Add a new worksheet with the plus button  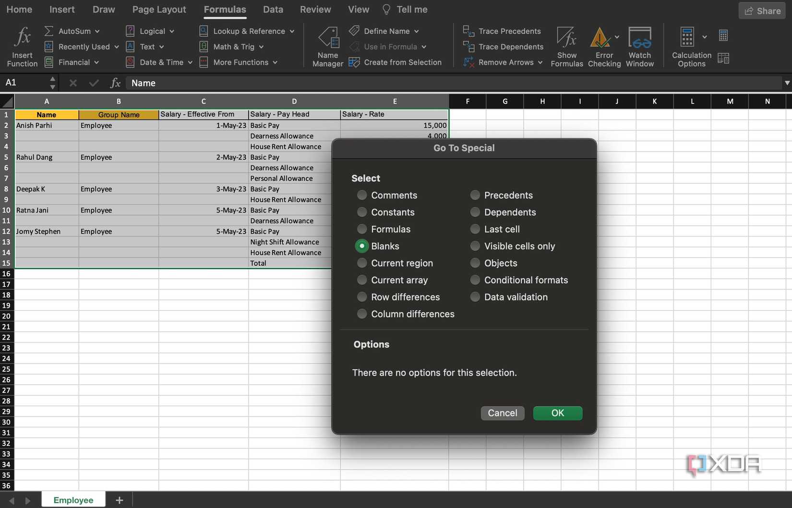tap(119, 499)
